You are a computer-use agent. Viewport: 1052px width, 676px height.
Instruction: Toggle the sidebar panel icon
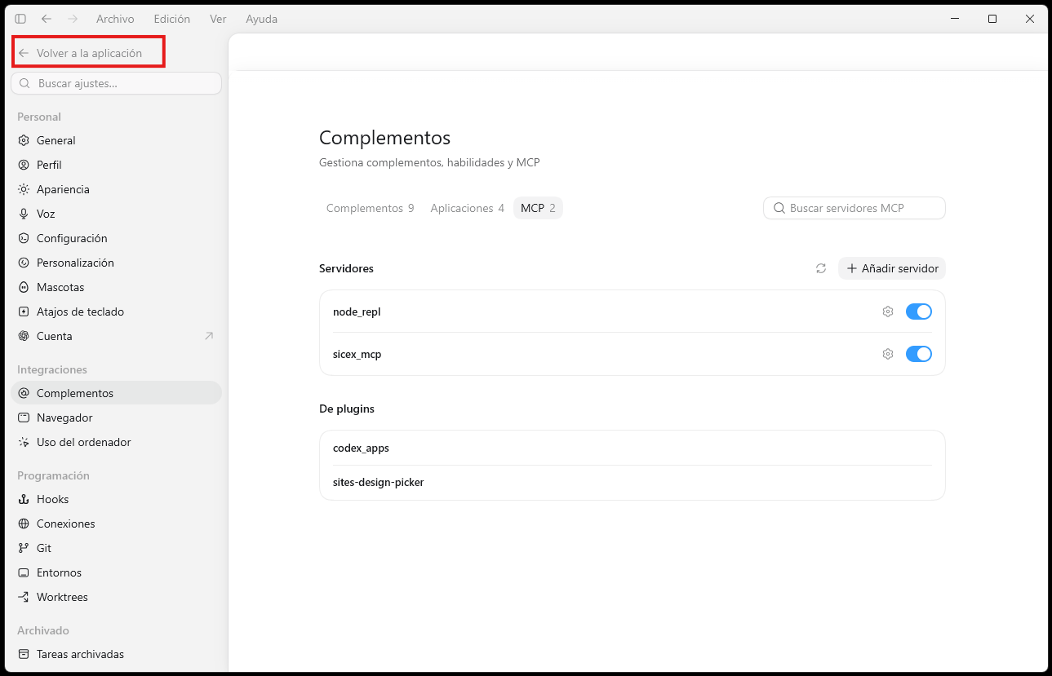coord(20,19)
